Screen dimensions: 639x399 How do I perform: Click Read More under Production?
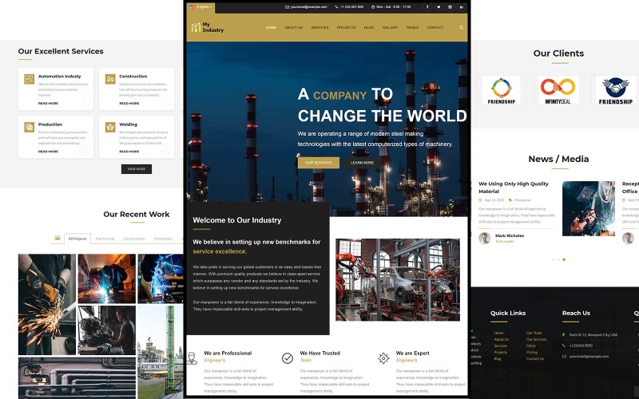click(x=48, y=152)
